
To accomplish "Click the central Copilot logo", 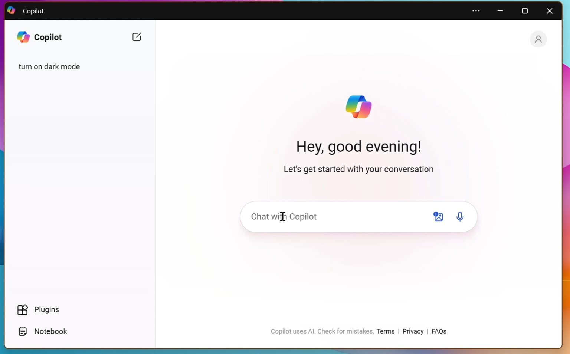I will tap(358, 107).
